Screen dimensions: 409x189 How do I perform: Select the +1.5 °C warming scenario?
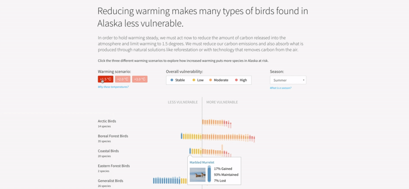coord(106,79)
